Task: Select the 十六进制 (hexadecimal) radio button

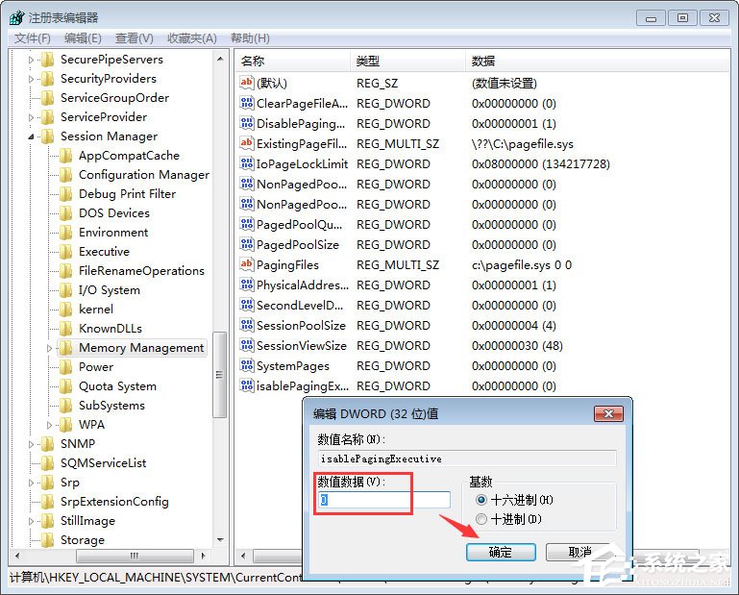Action: pyautogui.click(x=481, y=500)
